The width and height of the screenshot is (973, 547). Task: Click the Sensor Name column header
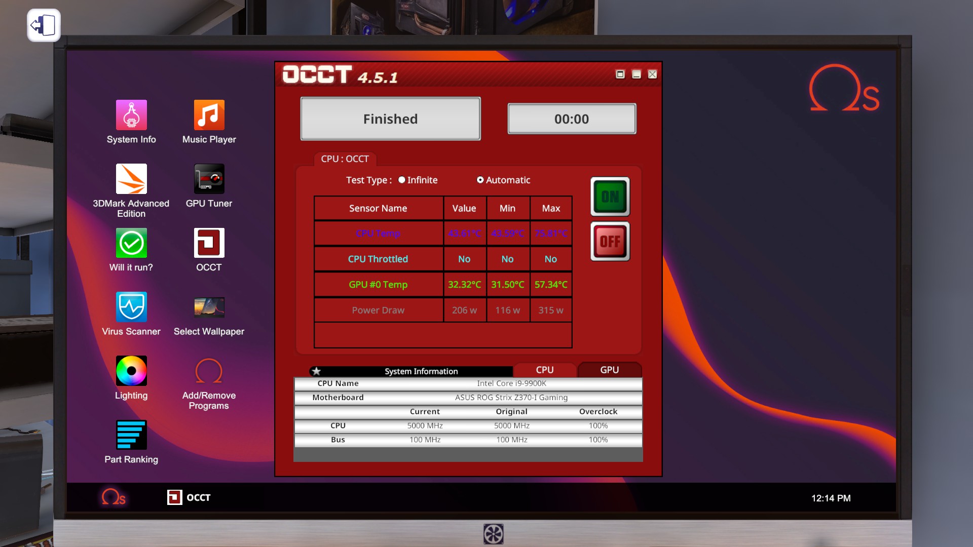pos(378,208)
